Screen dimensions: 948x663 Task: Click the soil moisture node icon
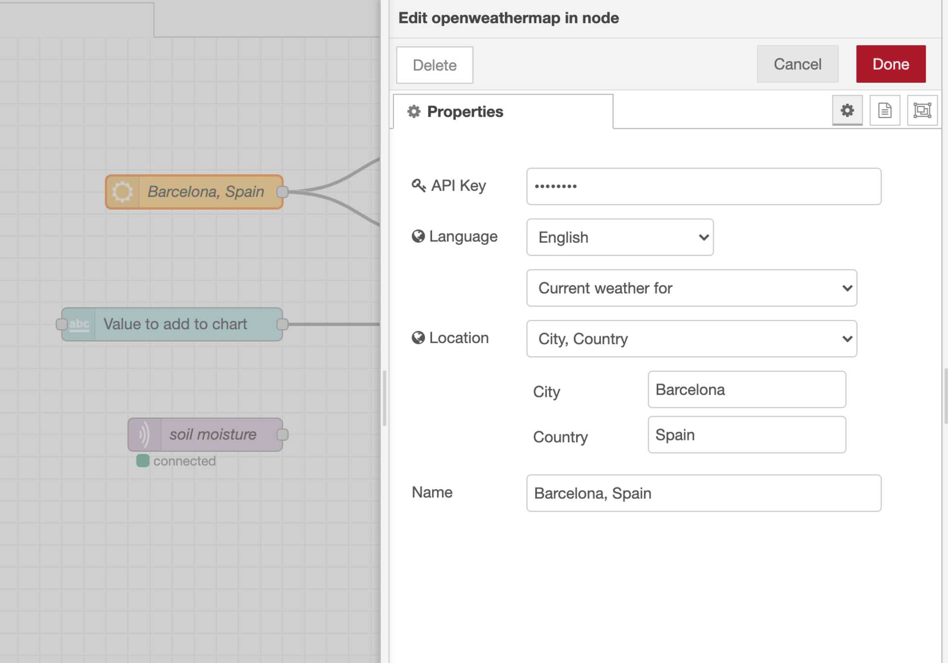pyautogui.click(x=143, y=434)
